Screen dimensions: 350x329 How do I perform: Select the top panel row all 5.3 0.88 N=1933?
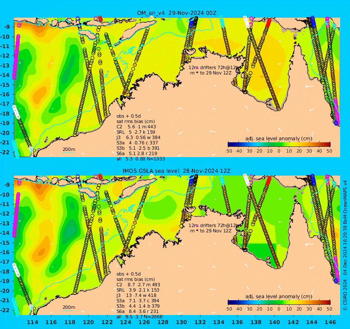coord(141,159)
